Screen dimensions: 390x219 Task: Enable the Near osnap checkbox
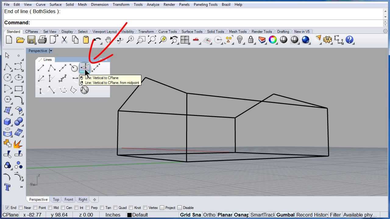[20, 208]
